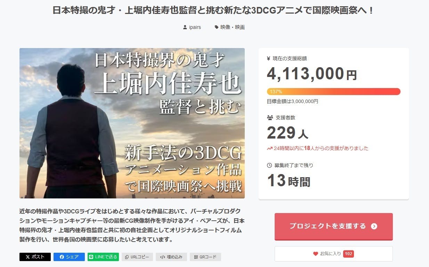Open the project main image thumbnail
The height and width of the screenshot is (267, 429).
tap(132, 123)
